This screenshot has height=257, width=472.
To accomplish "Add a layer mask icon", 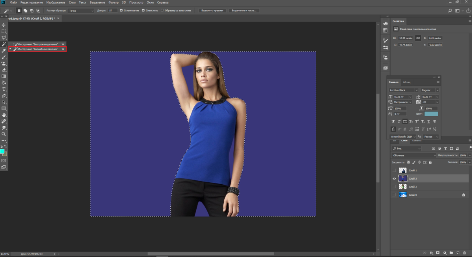I will coord(438,253).
